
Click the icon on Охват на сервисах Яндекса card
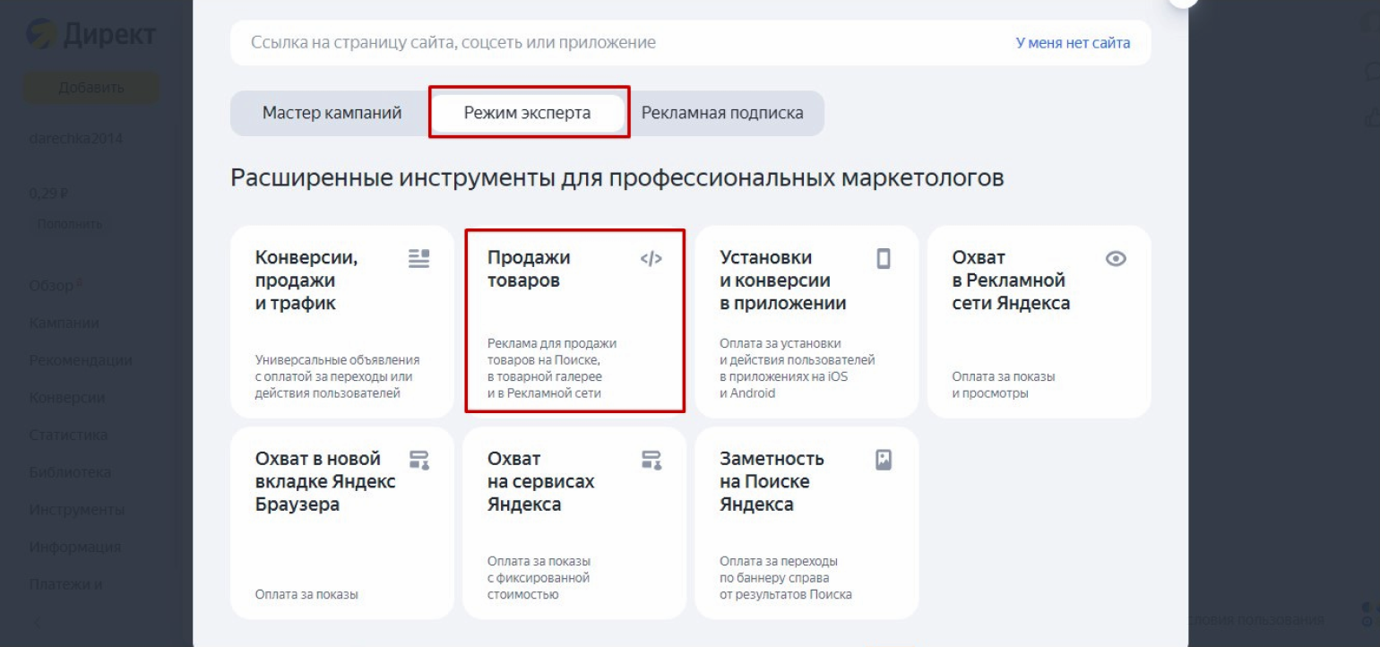pos(651,460)
